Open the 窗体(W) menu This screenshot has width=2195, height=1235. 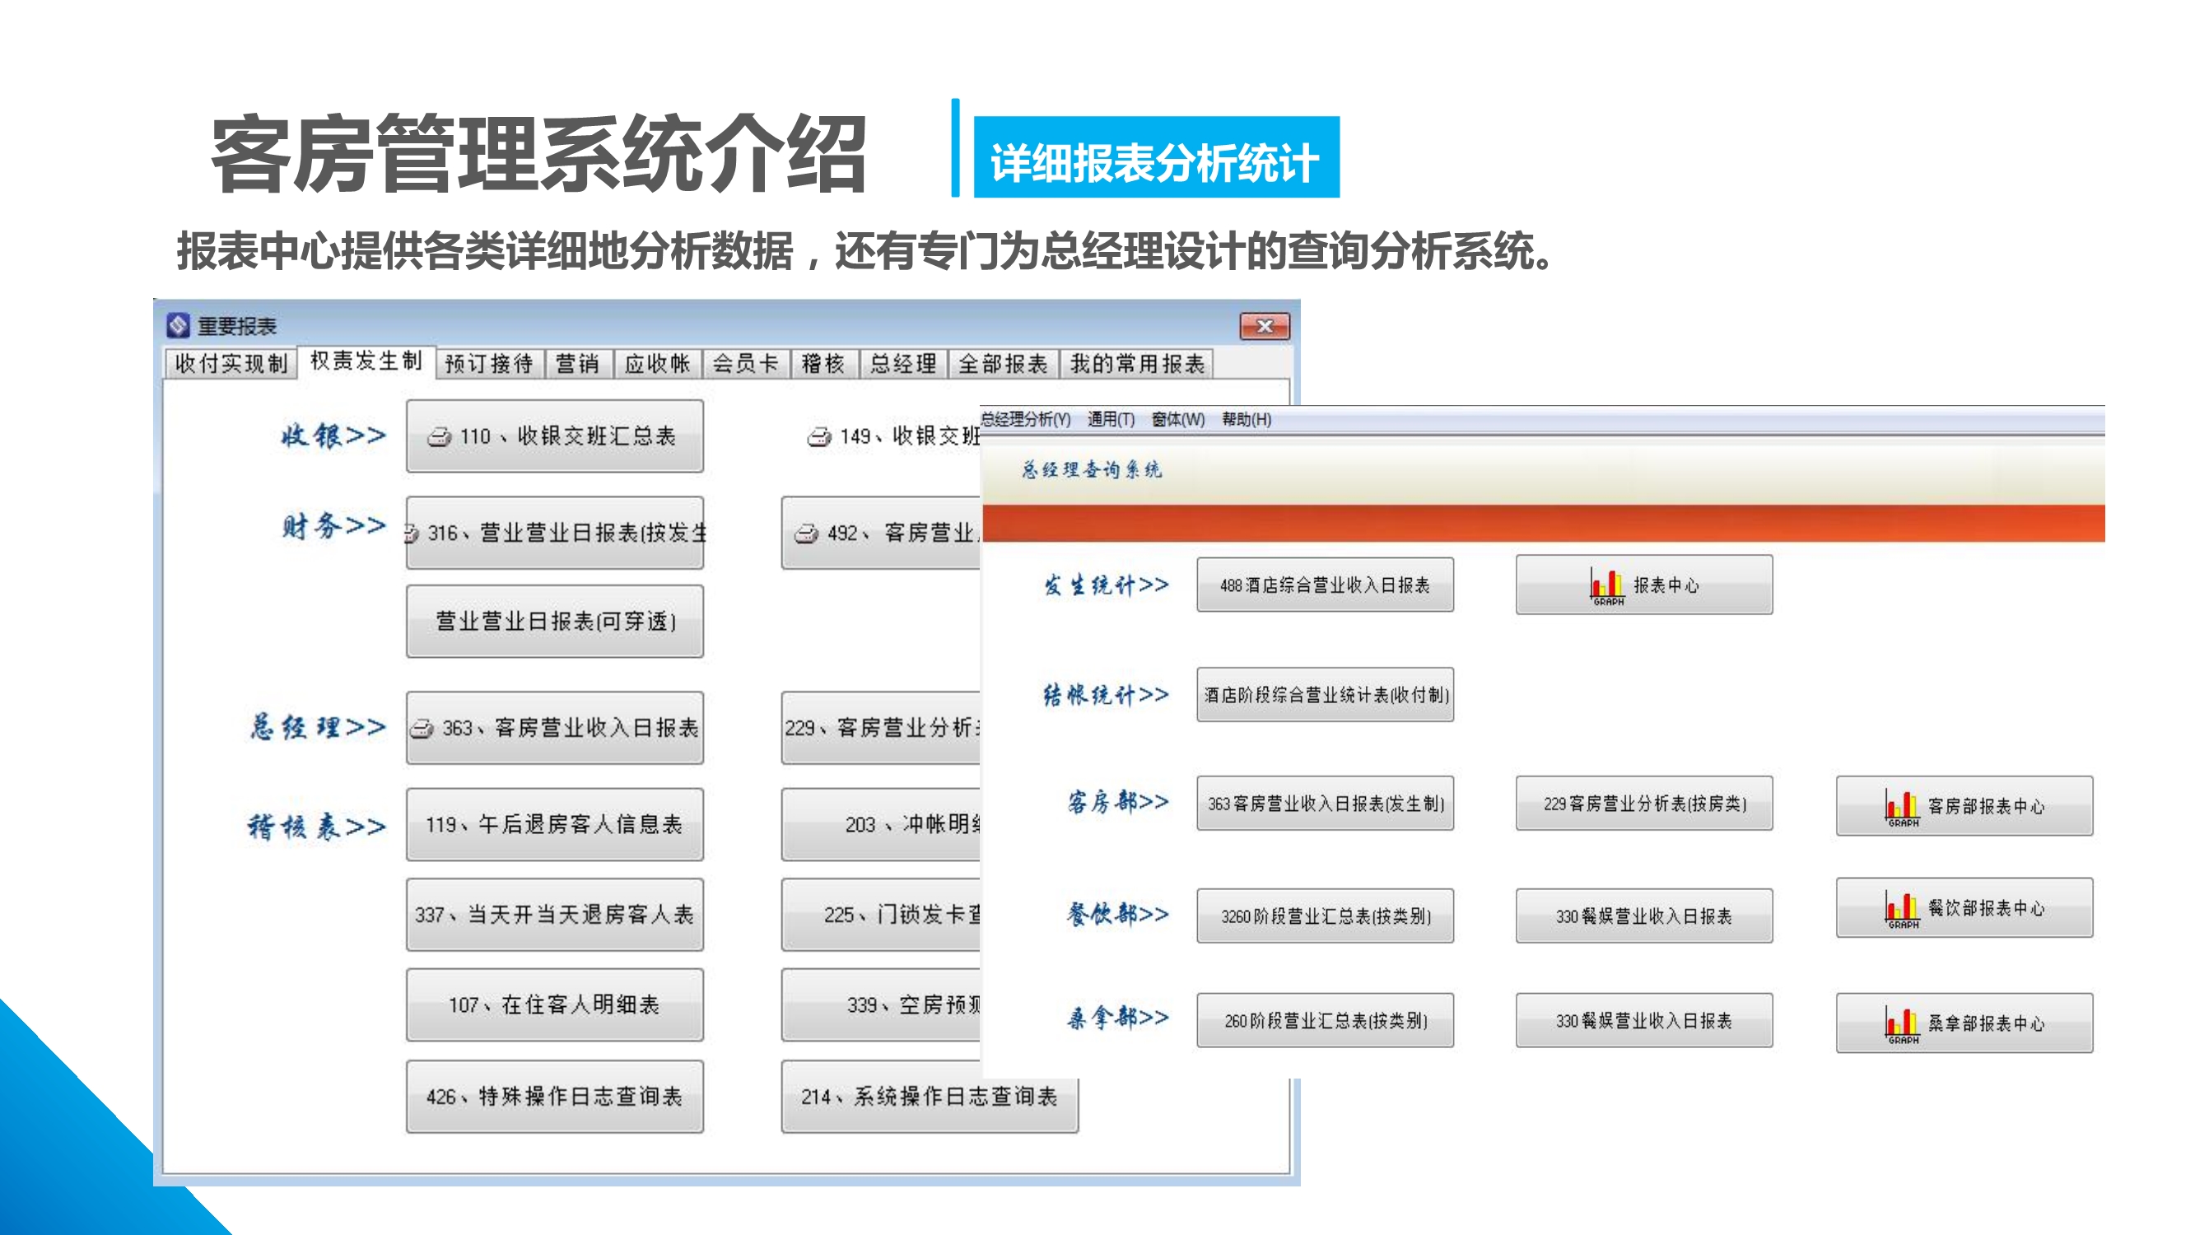coord(1177,419)
